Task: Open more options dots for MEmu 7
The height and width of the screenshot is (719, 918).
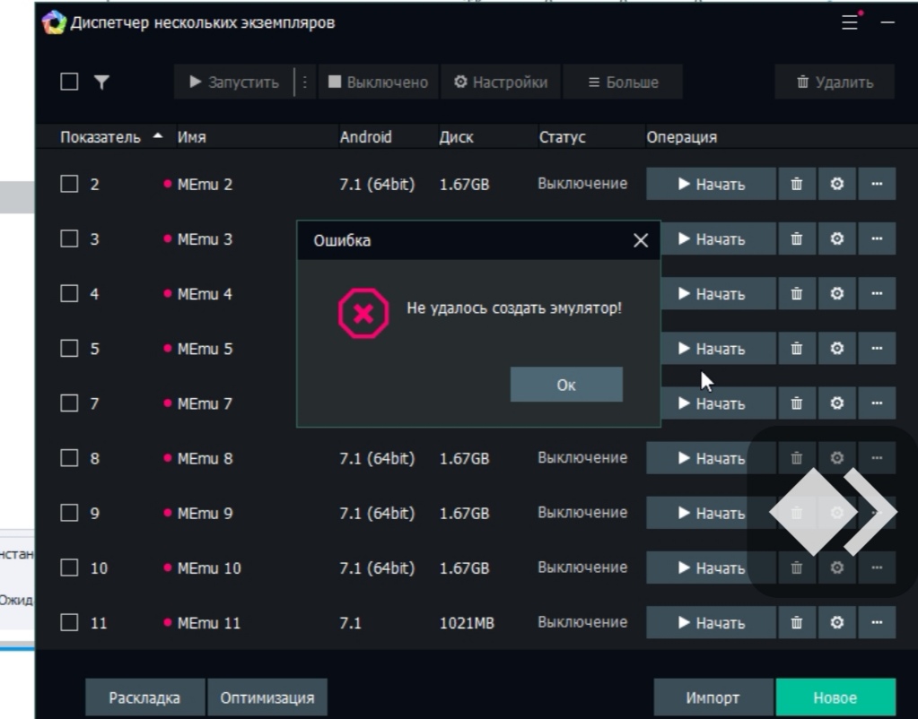Action: 877,403
